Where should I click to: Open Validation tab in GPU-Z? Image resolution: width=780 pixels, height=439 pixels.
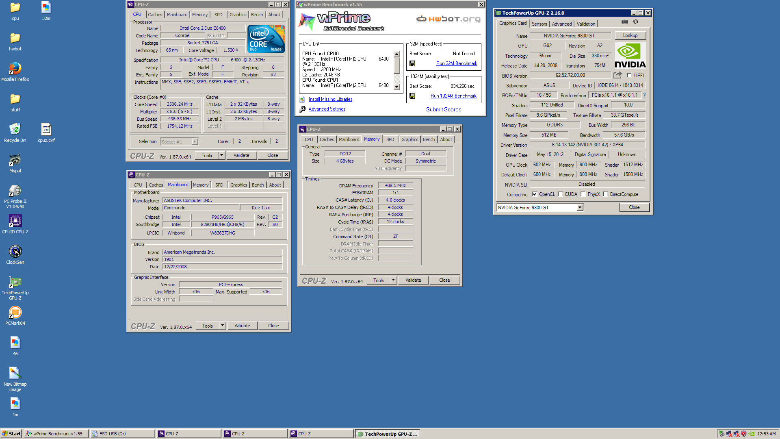pyautogui.click(x=586, y=24)
